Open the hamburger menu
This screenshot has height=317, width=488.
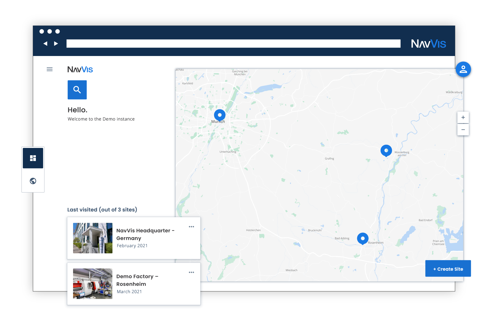point(50,69)
